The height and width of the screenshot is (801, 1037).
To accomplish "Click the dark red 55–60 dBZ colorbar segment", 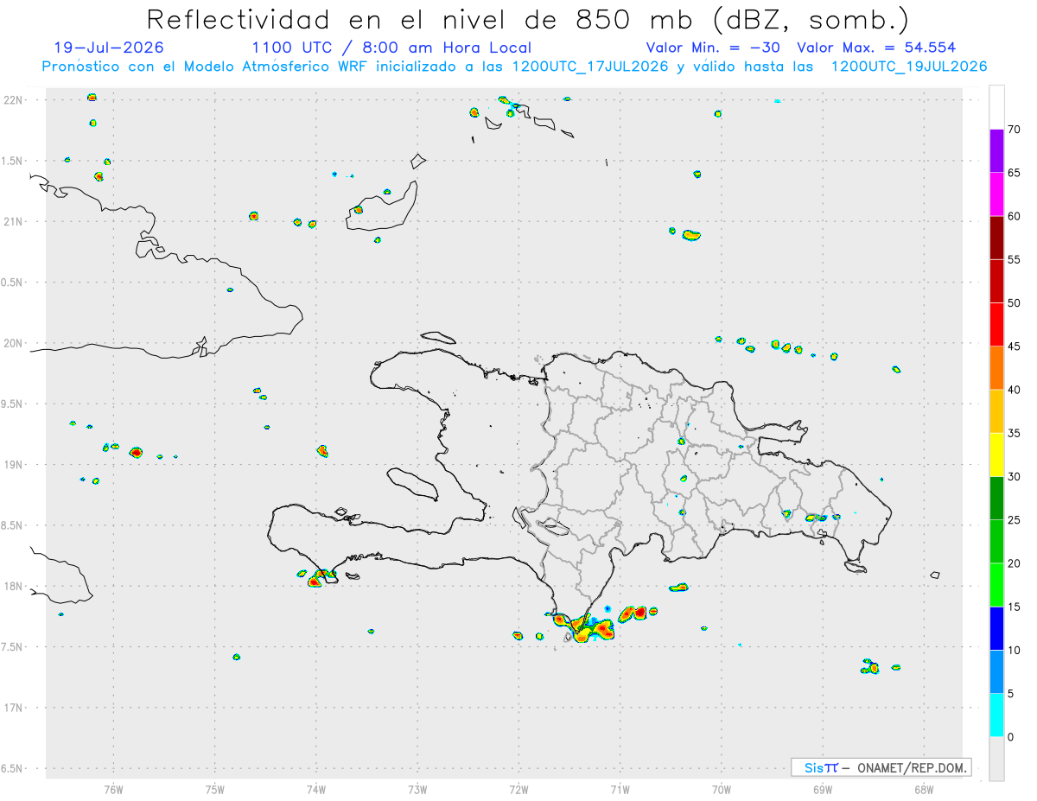I will click(996, 238).
